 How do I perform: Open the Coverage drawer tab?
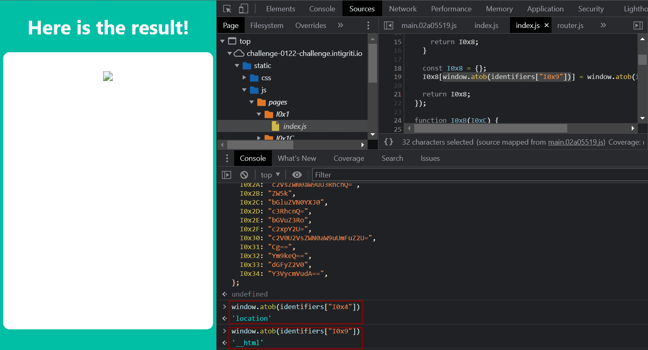pos(349,158)
